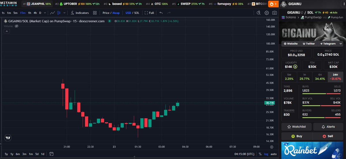Open the indicator templates grid icon
This screenshot has height=159, width=346.
(95, 13)
